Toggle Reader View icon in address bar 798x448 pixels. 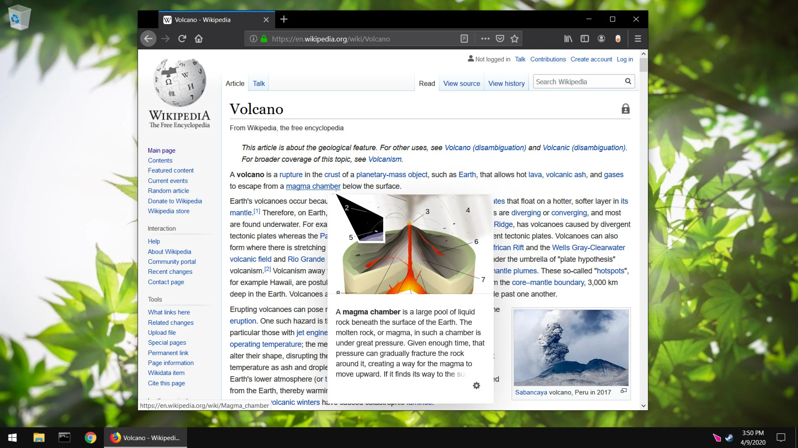pyautogui.click(x=464, y=39)
